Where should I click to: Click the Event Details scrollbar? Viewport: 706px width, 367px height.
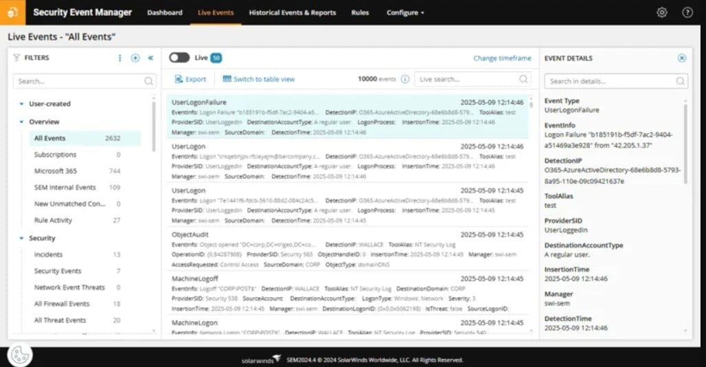click(x=685, y=144)
